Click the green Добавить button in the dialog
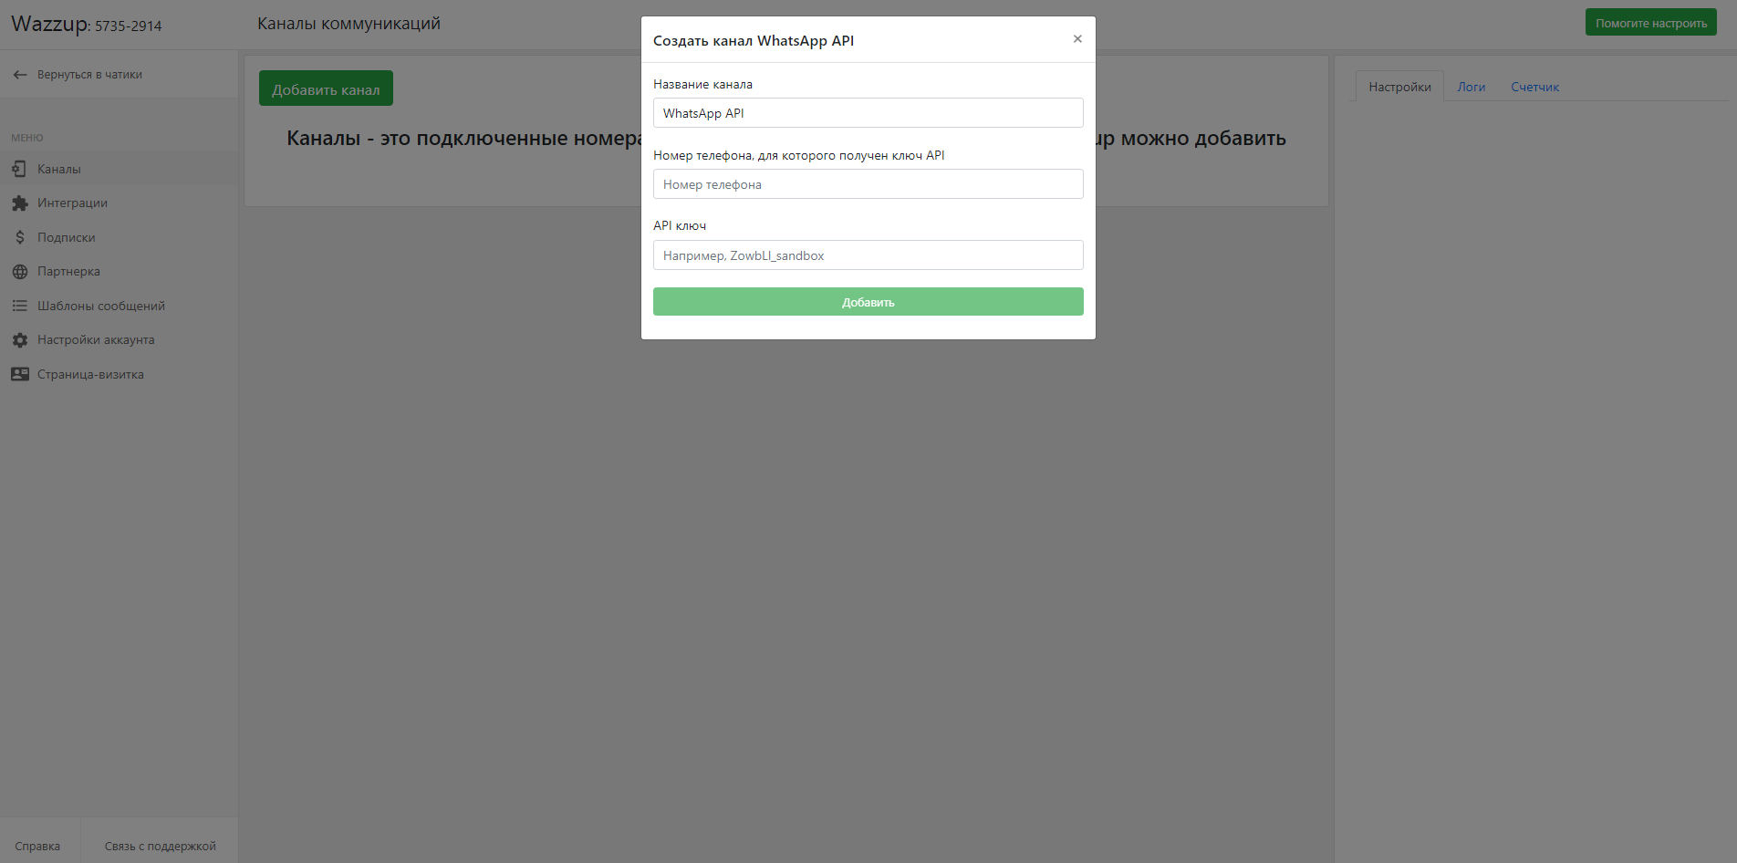 click(x=868, y=302)
